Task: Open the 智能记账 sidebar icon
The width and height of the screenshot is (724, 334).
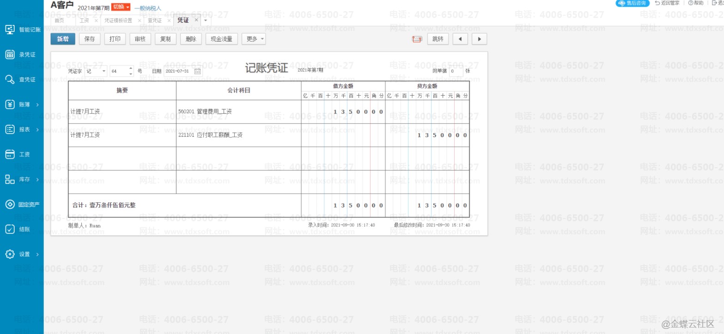Action: click(x=10, y=30)
